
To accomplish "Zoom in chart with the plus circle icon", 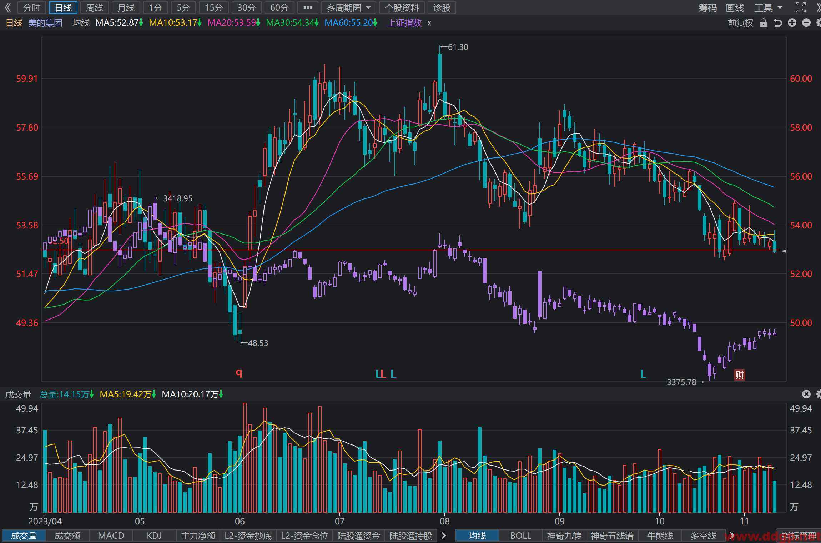I will coord(792,23).
